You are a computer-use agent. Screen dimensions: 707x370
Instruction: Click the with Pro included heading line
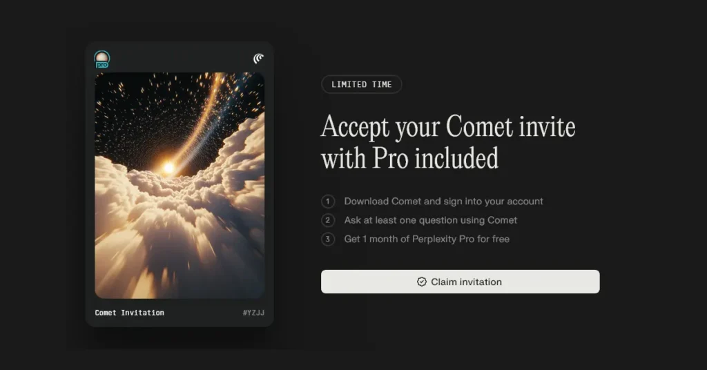point(410,158)
